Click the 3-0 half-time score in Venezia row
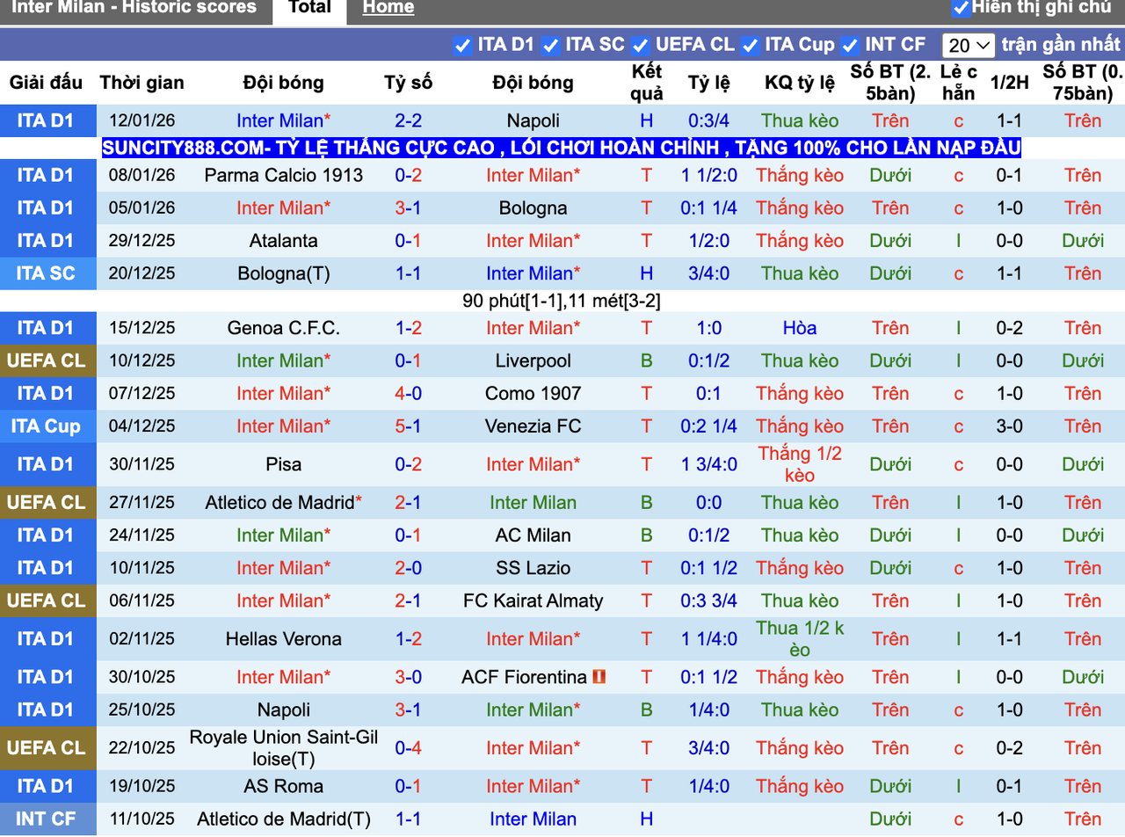1125x837 pixels. (1009, 426)
